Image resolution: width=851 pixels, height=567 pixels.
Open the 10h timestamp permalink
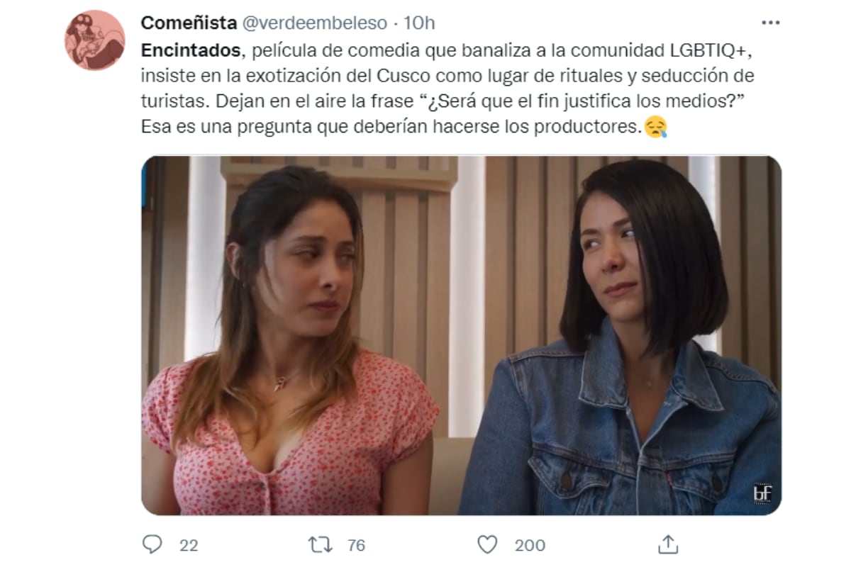click(x=419, y=23)
